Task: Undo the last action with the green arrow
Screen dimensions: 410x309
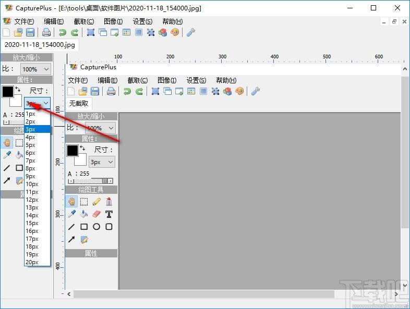Action: pyautogui.click(x=62, y=32)
